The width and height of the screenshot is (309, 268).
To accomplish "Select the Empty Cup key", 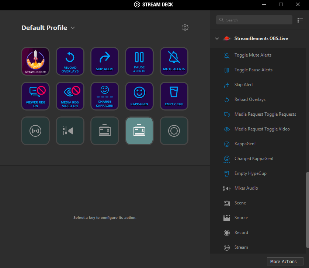I will (x=174, y=96).
